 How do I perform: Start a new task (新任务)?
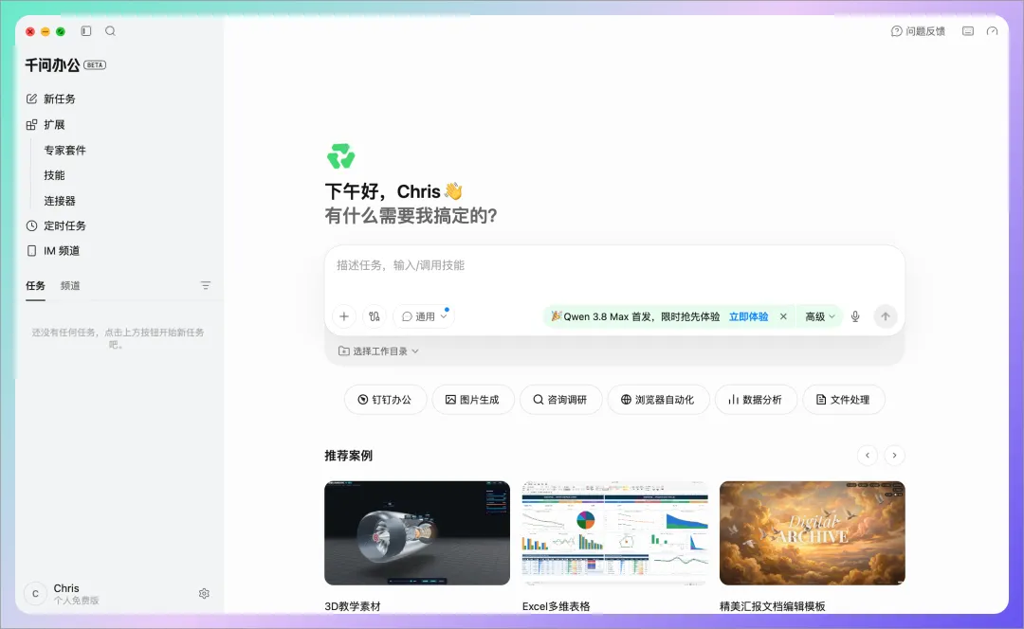coord(51,99)
